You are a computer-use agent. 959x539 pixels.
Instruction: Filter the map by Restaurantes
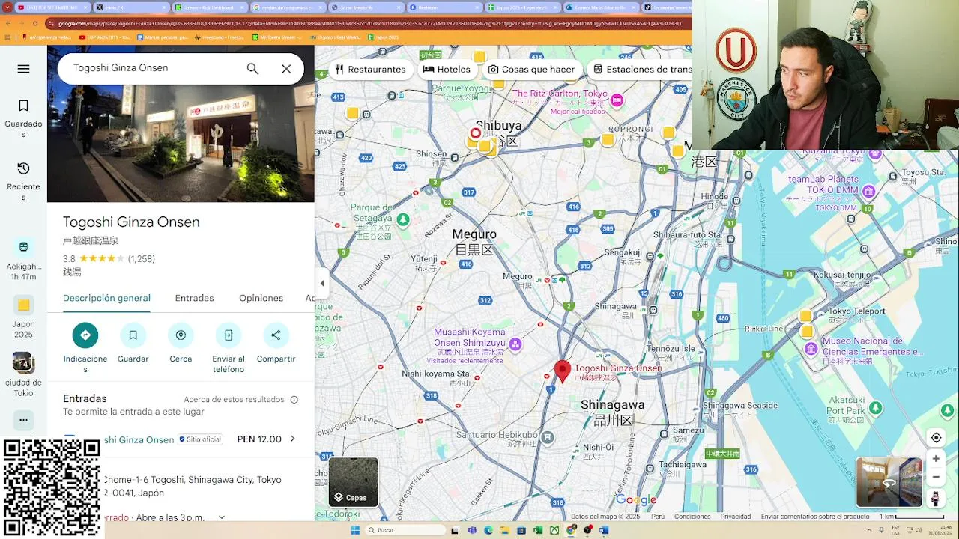click(x=370, y=69)
